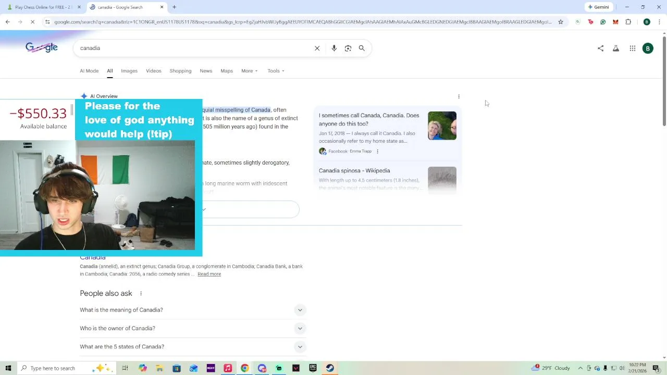667x375 pixels.
Task: Open Epic Games Launcher from taskbar
Action: (313, 368)
